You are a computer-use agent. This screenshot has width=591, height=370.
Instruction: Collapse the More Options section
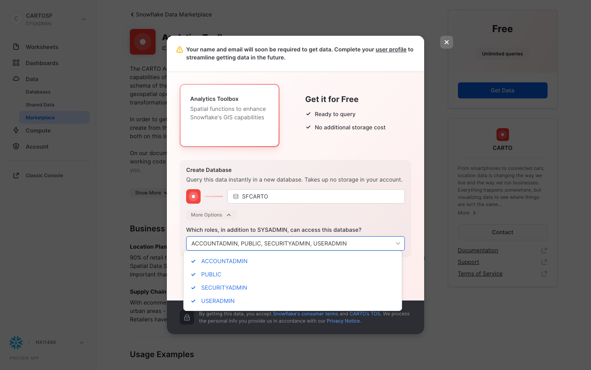point(211,215)
